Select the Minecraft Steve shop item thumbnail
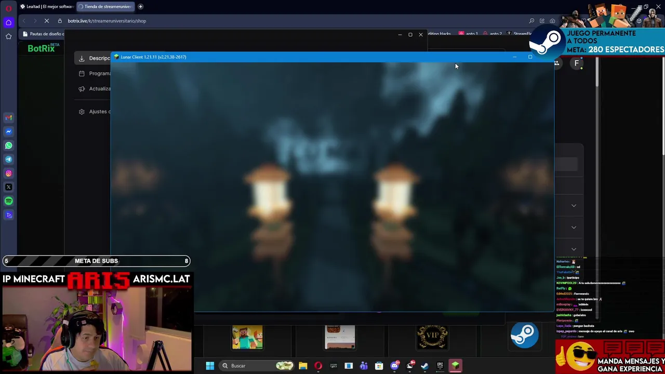Screen dimensions: 665x374 247,338
